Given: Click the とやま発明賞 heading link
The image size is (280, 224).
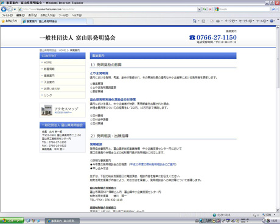Looking at the screenshot, I should (x=99, y=73).
